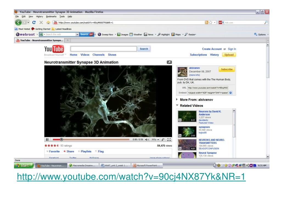Click the YouTube search input field

pos(103,49)
